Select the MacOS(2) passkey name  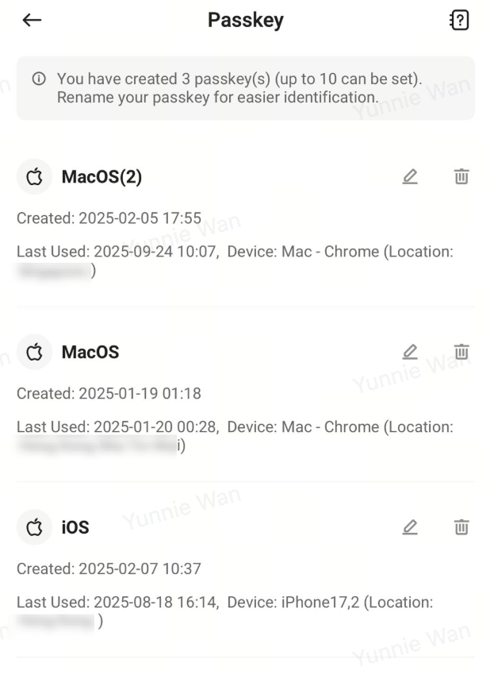(101, 177)
